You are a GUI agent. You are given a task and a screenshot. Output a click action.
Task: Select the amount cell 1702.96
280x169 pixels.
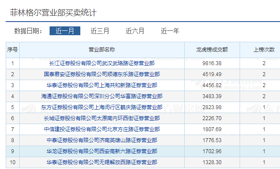click(x=212, y=151)
